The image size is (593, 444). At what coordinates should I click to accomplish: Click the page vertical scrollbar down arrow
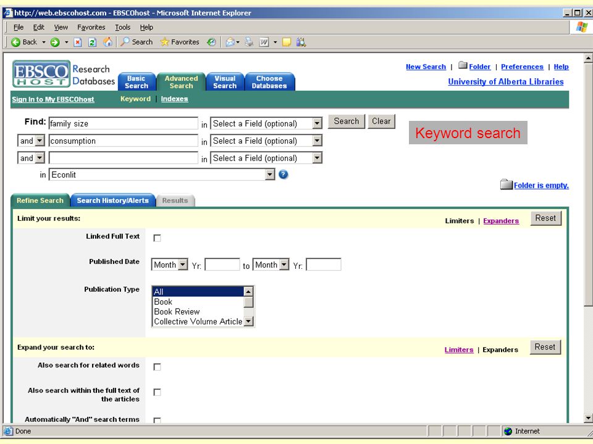(588, 418)
